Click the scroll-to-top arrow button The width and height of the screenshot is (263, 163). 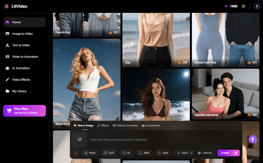click(x=253, y=139)
